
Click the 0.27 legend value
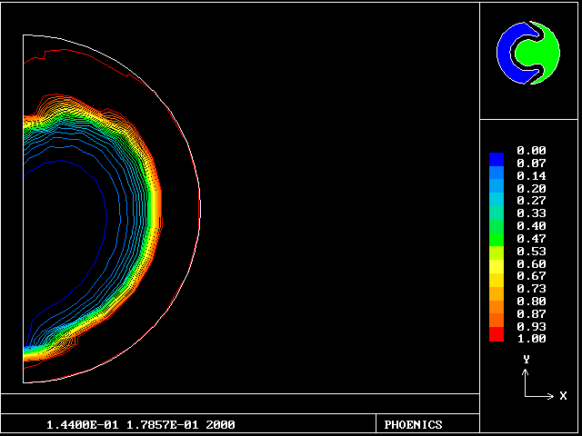click(530, 201)
